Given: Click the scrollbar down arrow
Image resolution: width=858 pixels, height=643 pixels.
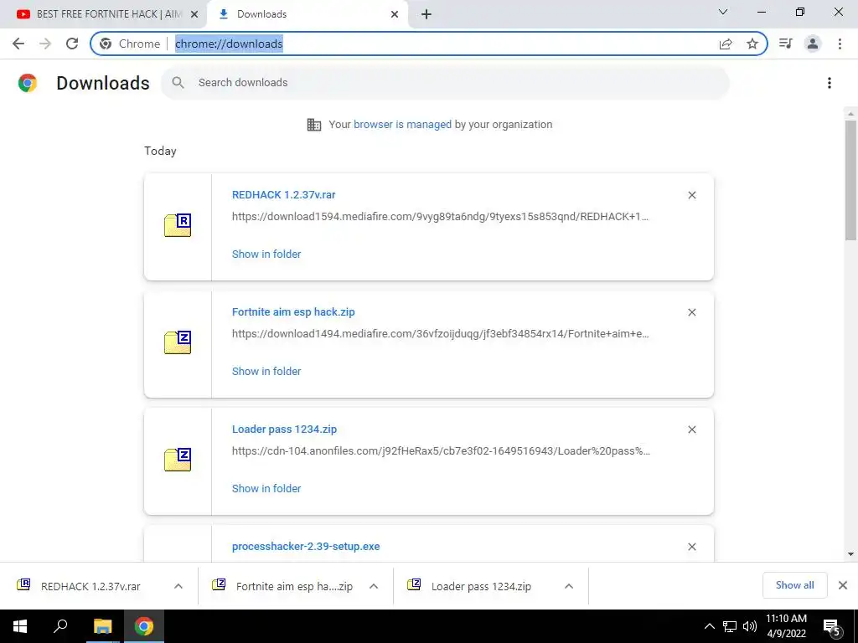Looking at the screenshot, I should pos(850,554).
